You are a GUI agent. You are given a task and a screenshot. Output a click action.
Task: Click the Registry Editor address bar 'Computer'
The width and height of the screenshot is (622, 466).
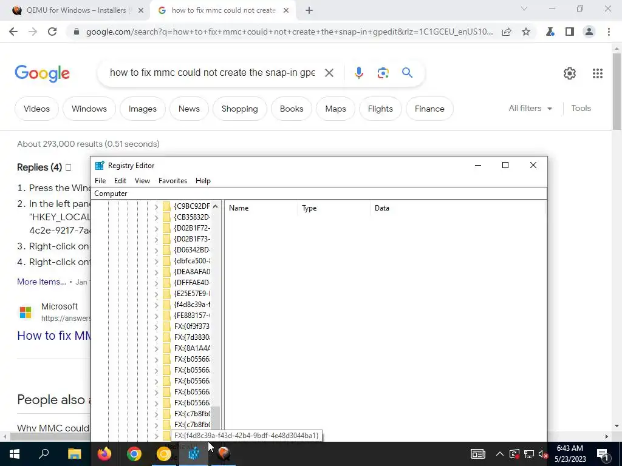click(318, 194)
